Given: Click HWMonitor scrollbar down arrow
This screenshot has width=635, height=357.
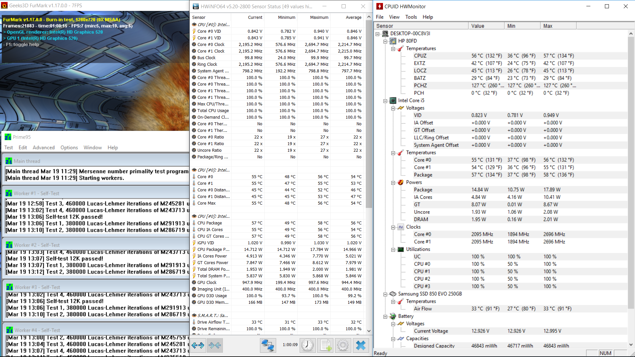Looking at the screenshot, I should [631, 345].
